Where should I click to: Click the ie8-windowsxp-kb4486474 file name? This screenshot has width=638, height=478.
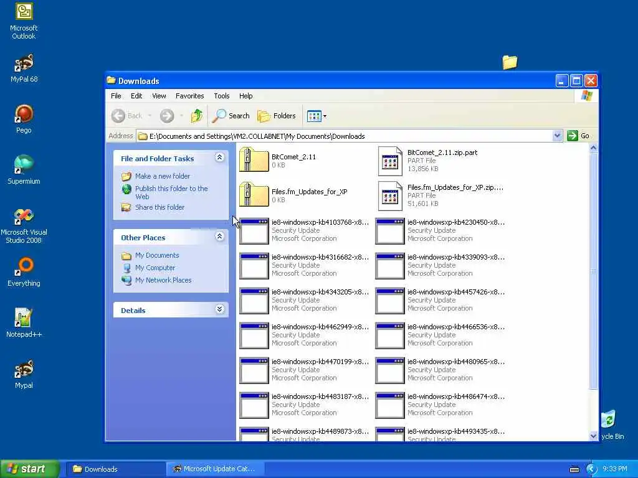click(456, 396)
